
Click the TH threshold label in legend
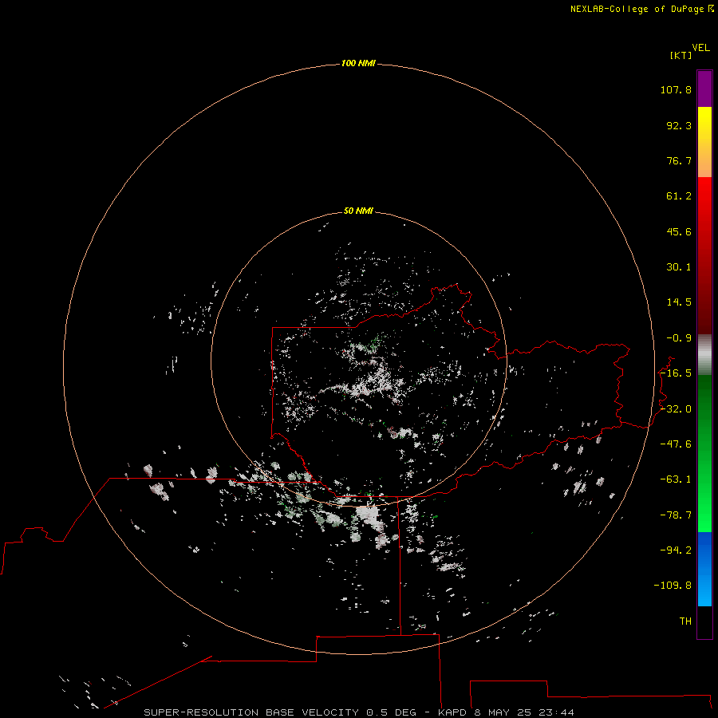coord(685,621)
